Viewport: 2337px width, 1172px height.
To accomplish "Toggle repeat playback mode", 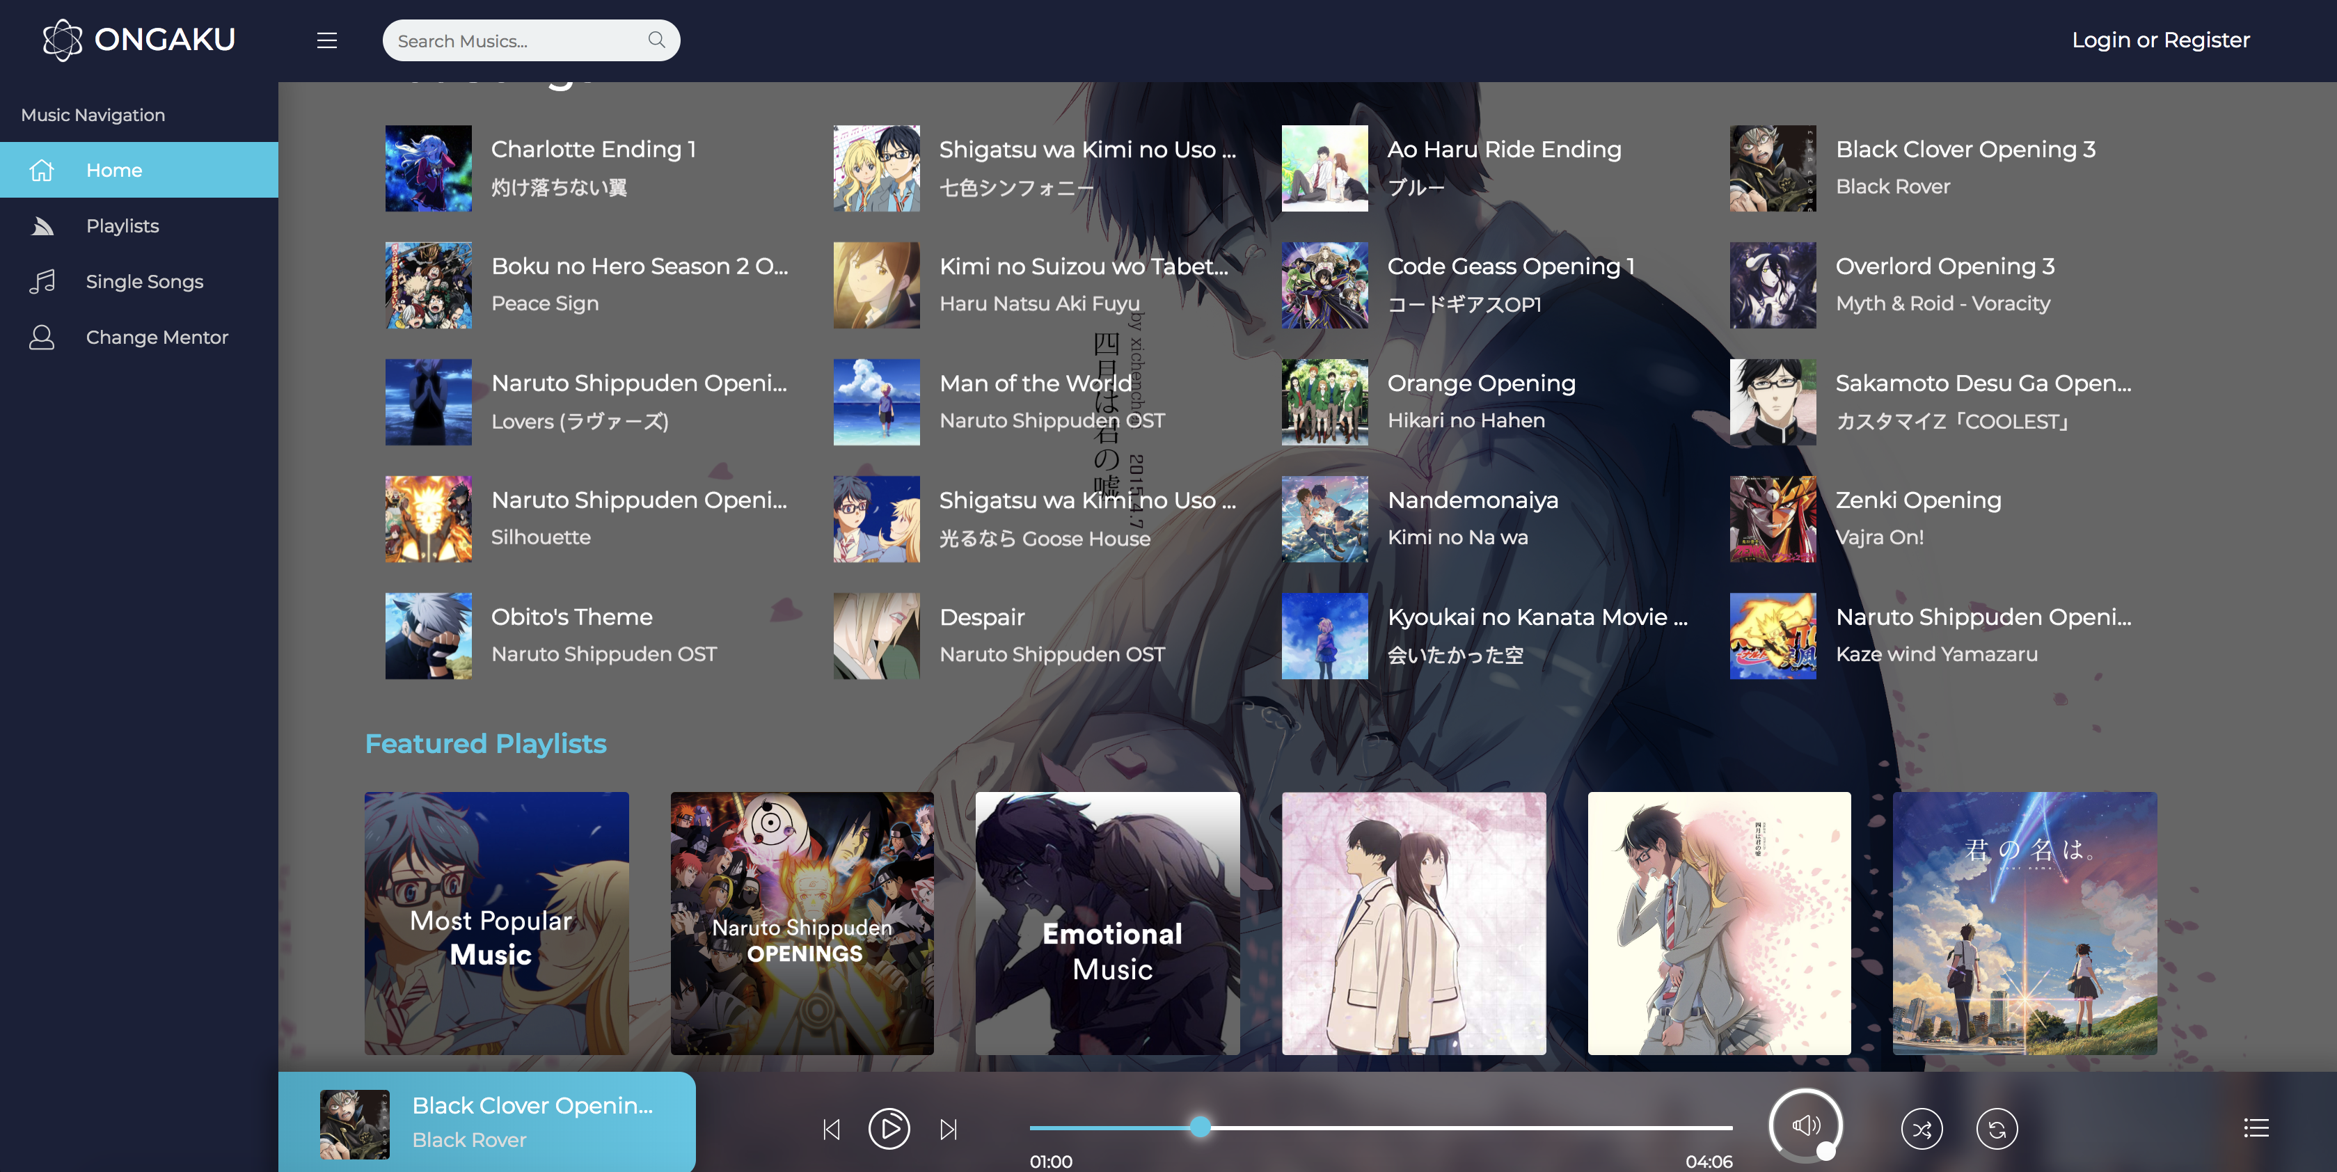I will point(1996,1128).
